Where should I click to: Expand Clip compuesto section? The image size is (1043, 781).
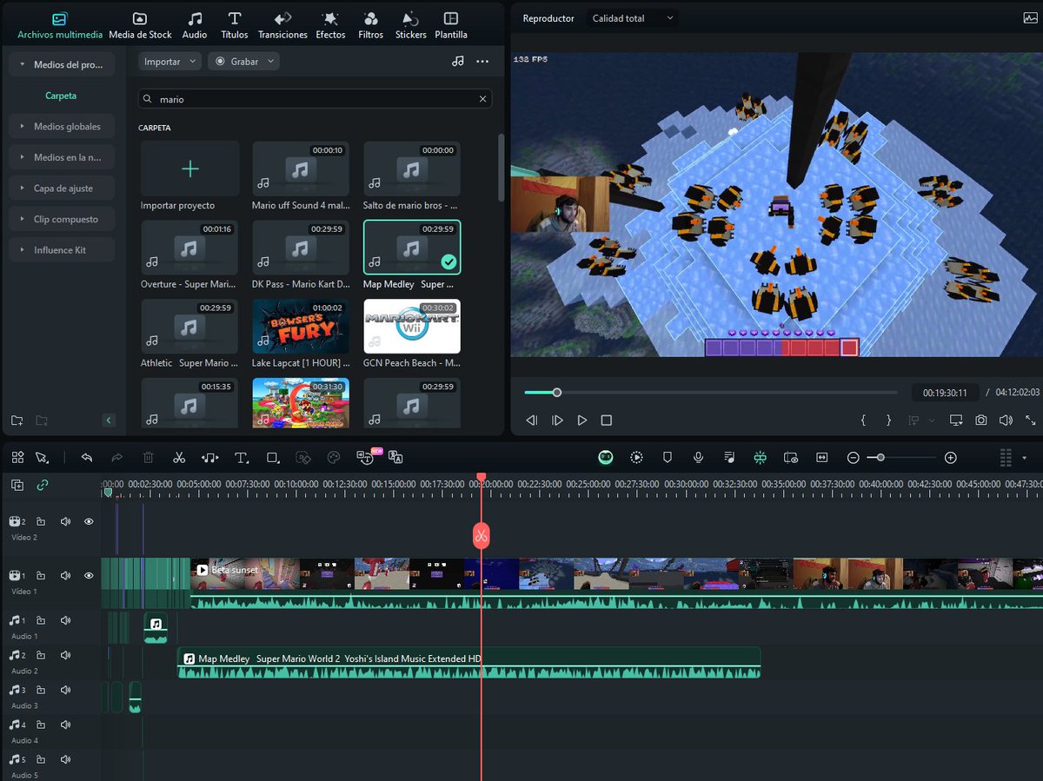pos(61,219)
